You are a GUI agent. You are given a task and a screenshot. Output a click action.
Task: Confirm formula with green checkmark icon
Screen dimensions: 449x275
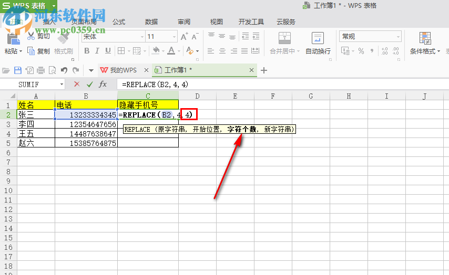click(90, 84)
